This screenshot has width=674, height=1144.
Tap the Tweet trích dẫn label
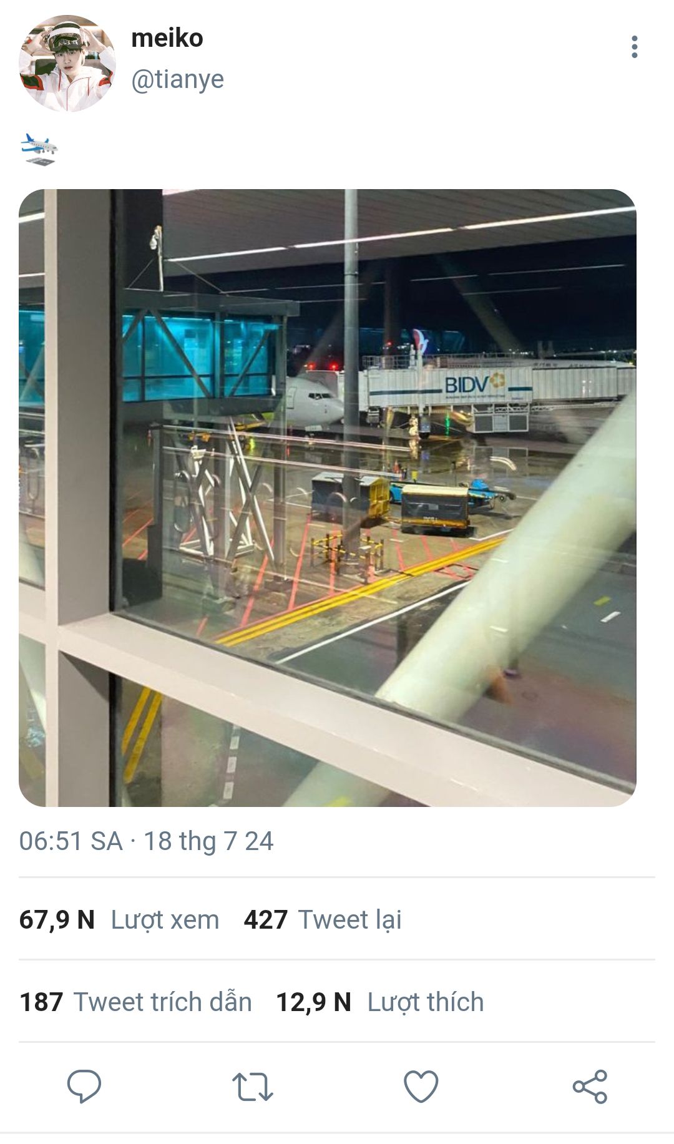(163, 1002)
